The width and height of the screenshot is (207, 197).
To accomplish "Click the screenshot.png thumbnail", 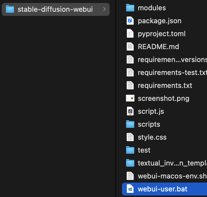I will click(130, 98).
